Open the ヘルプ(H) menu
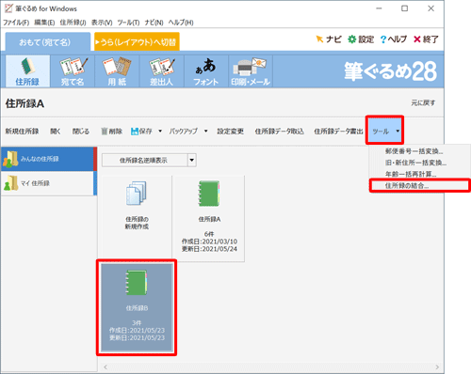Viewport: 471px width, 374px height. tap(181, 23)
